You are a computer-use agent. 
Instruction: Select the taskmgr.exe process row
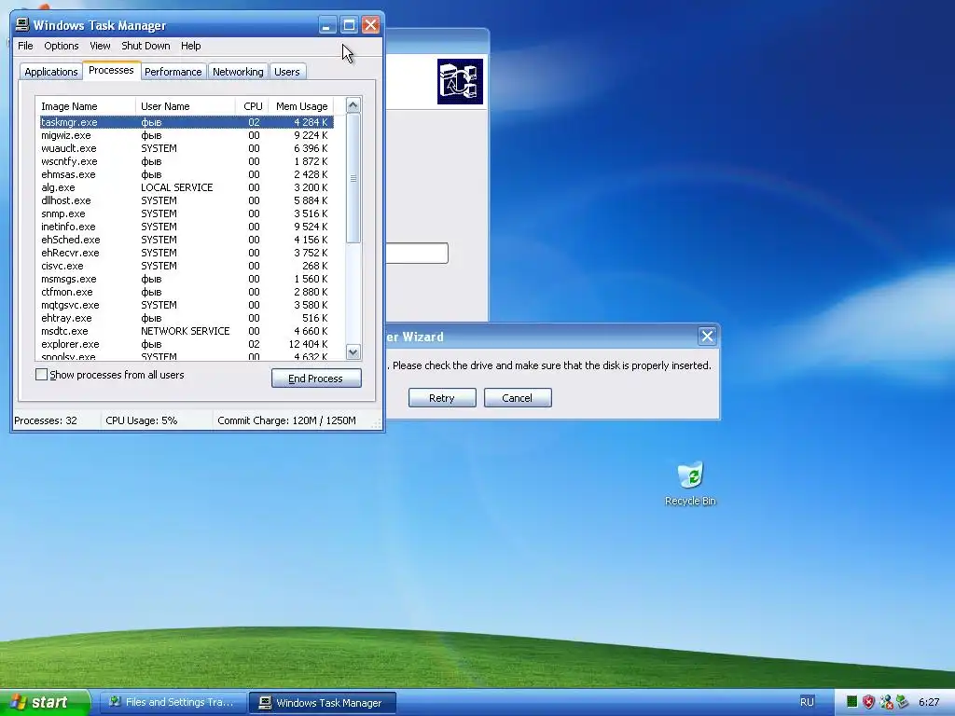point(187,122)
